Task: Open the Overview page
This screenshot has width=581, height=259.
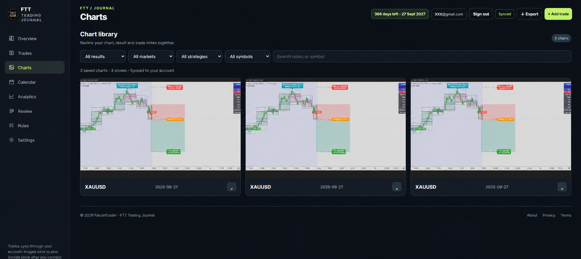Action: click(35, 38)
